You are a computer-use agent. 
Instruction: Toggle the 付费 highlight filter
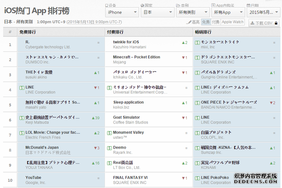point(215,22)
